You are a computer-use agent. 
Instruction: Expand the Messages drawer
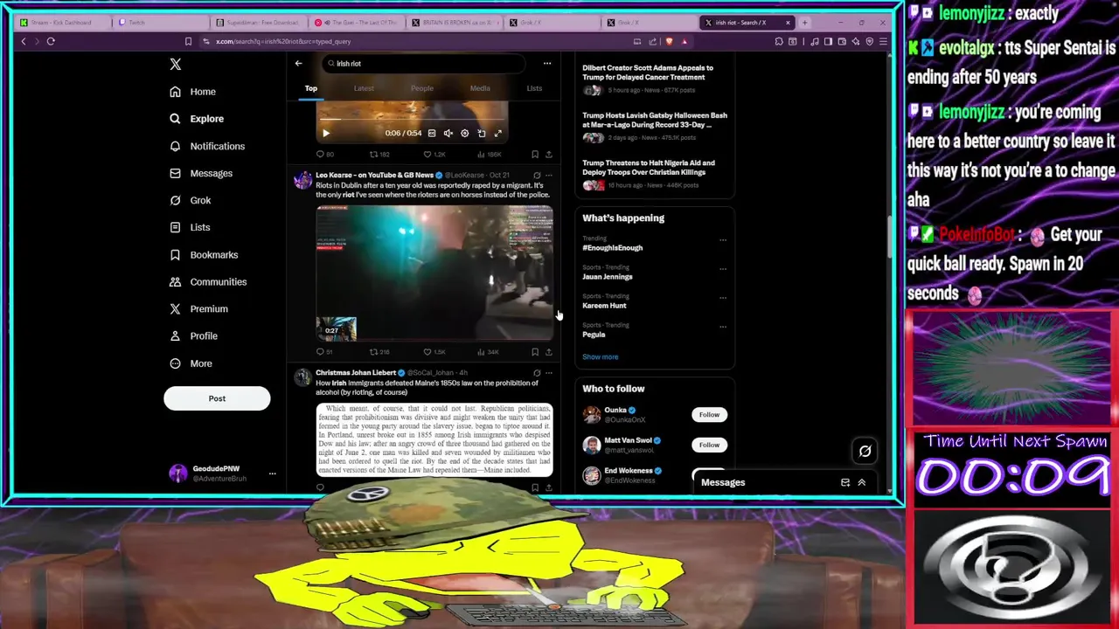click(861, 482)
